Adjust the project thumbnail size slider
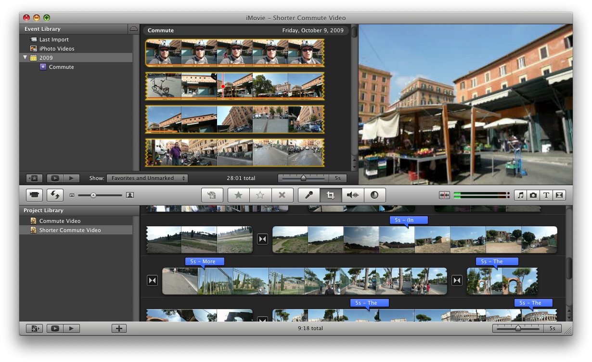This screenshot has width=592, height=362. (x=518, y=328)
